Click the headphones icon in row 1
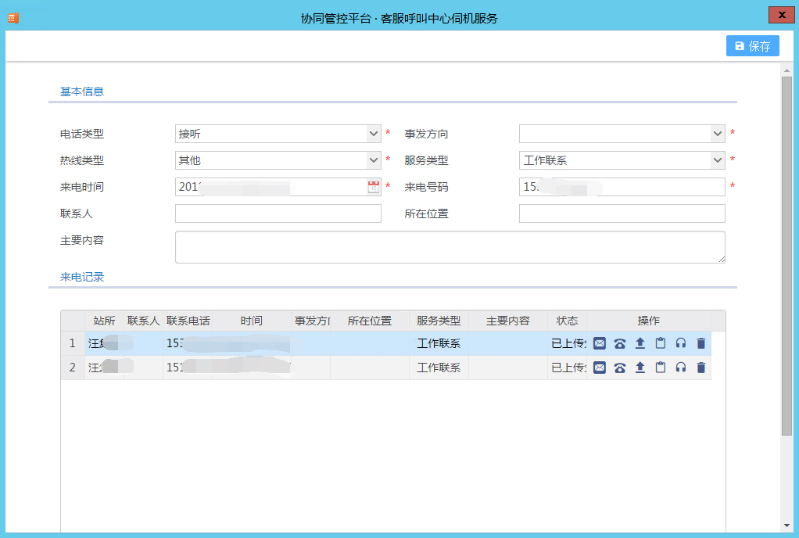Viewport: 799px width, 538px height. (681, 343)
